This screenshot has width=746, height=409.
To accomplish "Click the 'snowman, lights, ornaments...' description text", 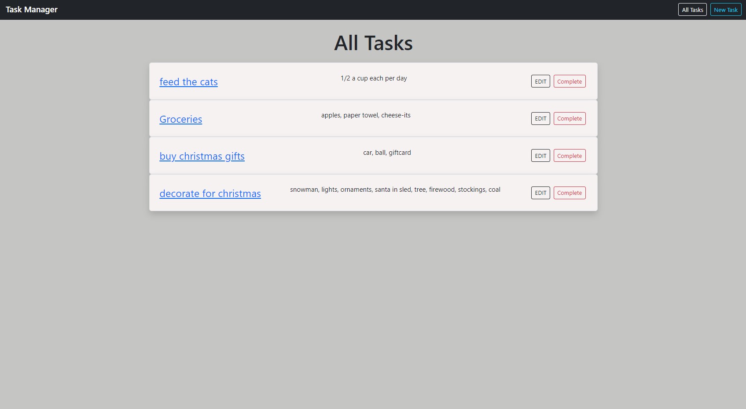I will [x=395, y=190].
